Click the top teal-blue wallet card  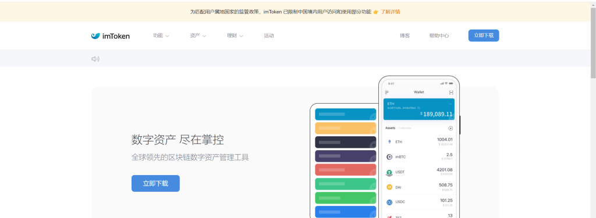(346, 114)
